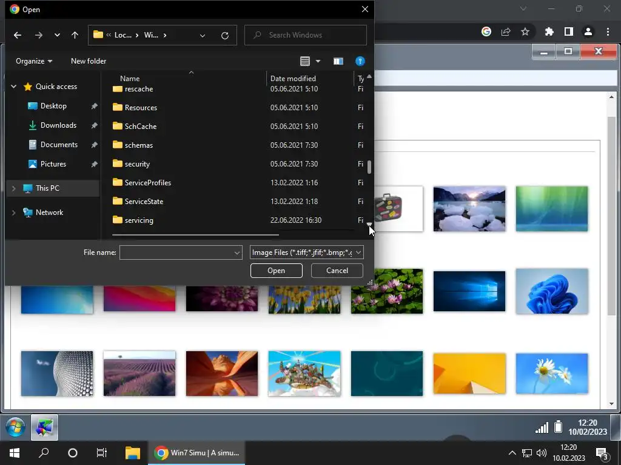
Task: Select Pictures in Quick access
Action: point(53,164)
